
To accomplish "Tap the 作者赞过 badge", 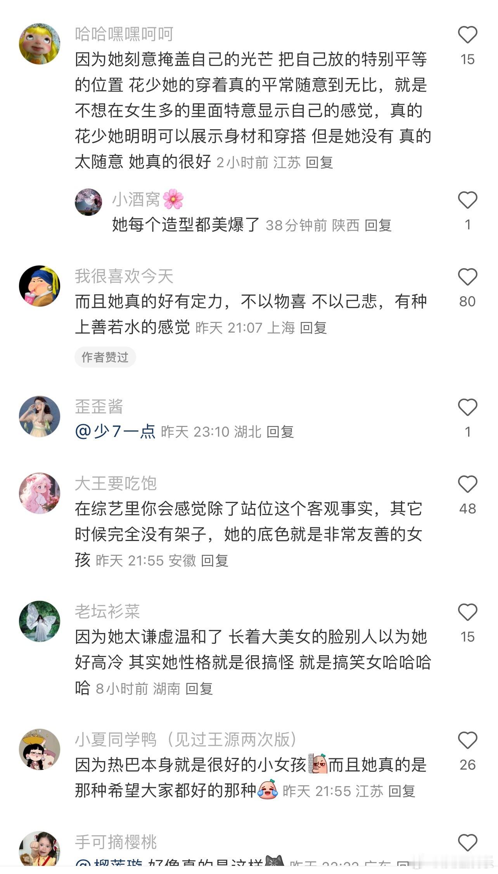I will 105,357.
